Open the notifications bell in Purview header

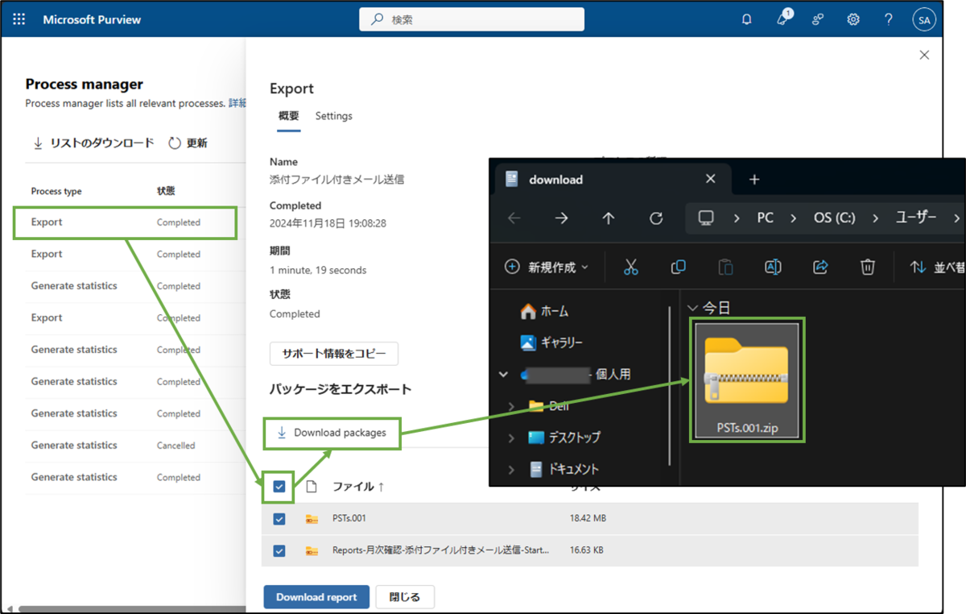click(747, 19)
